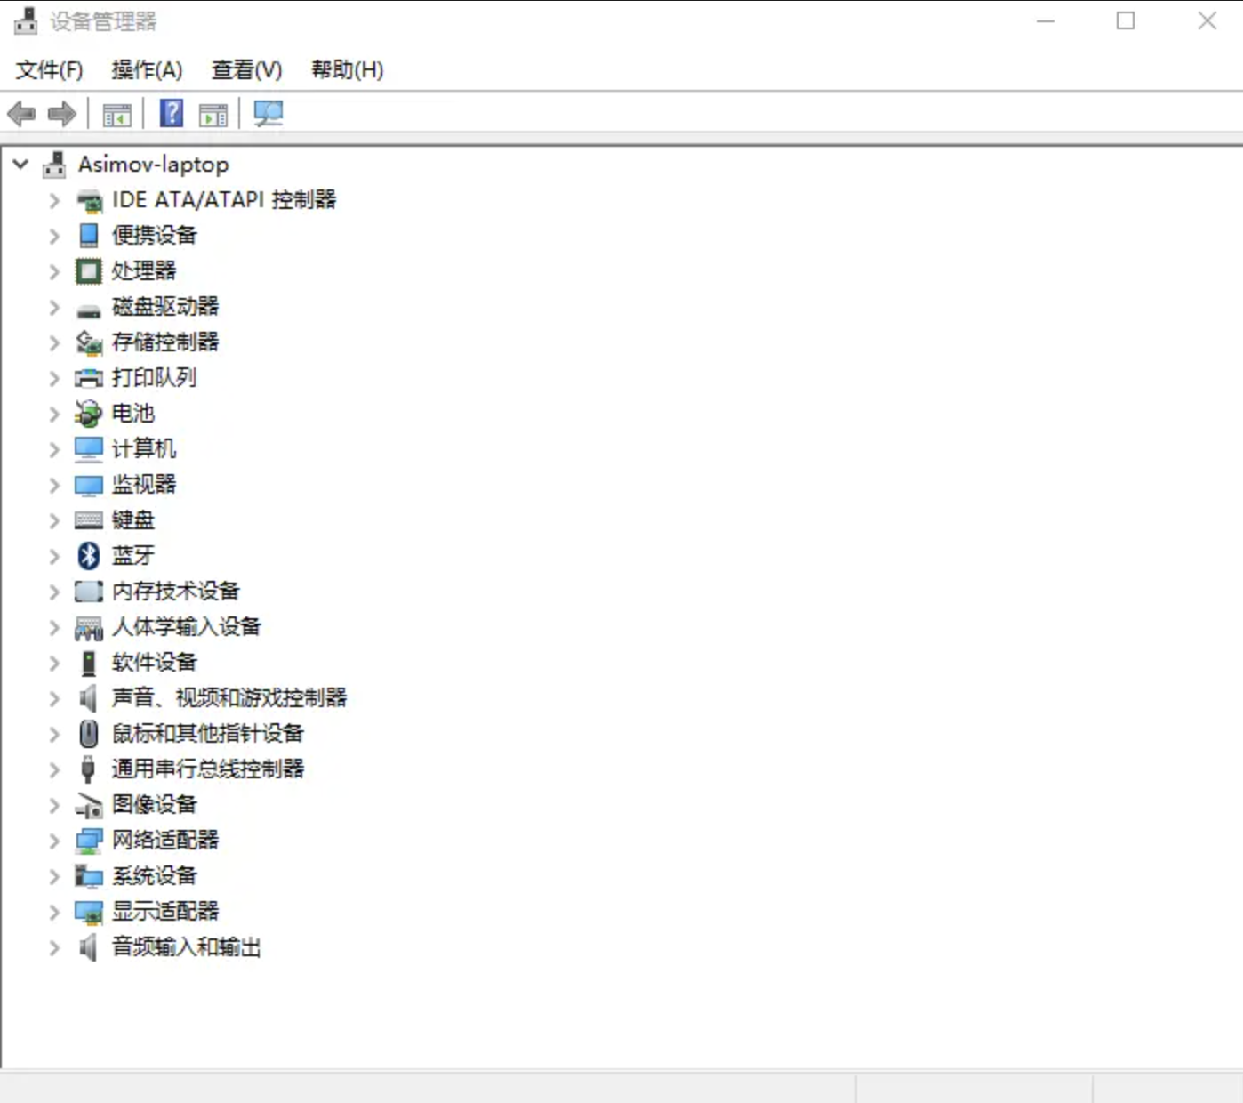This screenshot has width=1243, height=1103.
Task: Click the Forward arrow toolbar icon
Action: coord(61,114)
